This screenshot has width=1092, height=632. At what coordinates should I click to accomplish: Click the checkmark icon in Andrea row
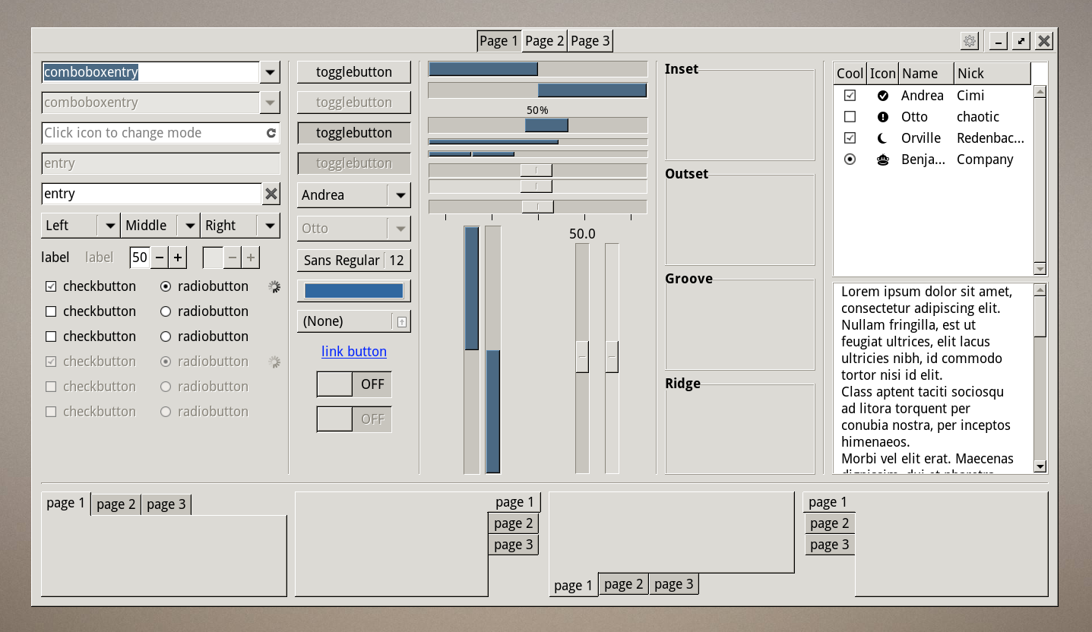click(883, 96)
